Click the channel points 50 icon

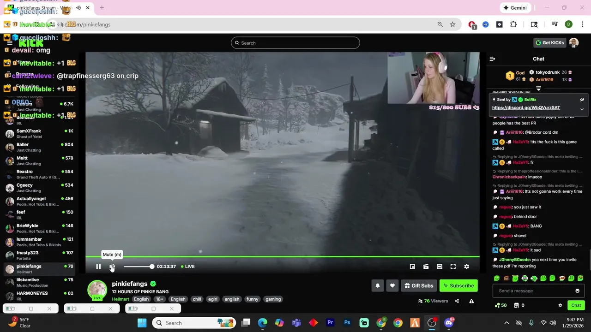point(501,305)
